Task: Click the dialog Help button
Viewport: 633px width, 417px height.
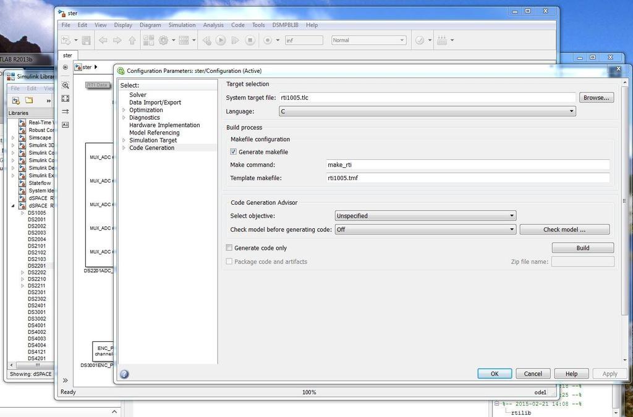Action: tap(571, 373)
